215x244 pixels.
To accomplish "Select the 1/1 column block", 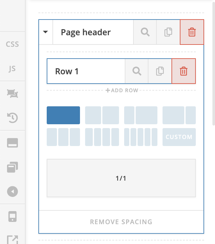I will tap(121, 178).
